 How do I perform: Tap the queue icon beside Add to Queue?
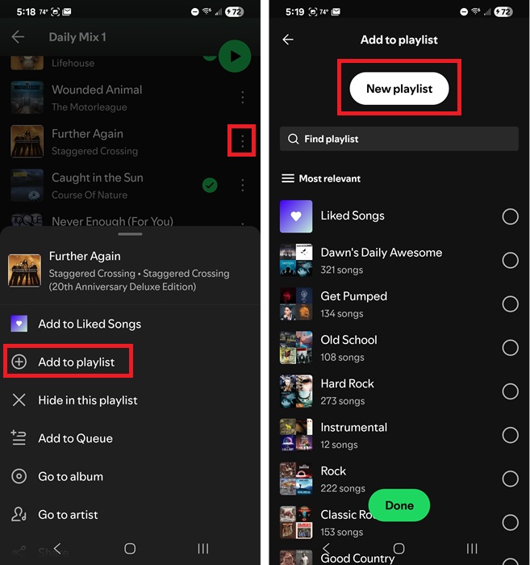tap(19, 437)
